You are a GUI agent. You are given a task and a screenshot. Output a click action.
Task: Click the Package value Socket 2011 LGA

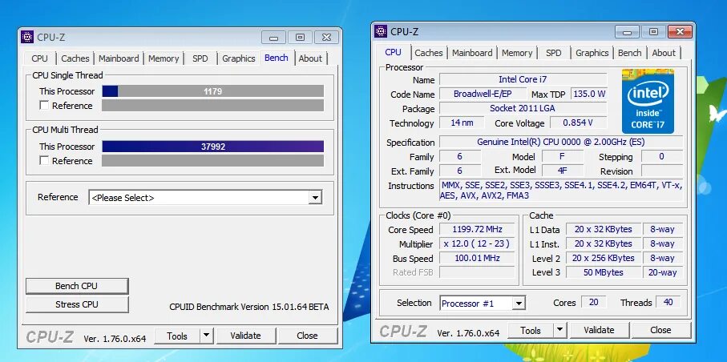[x=523, y=108]
